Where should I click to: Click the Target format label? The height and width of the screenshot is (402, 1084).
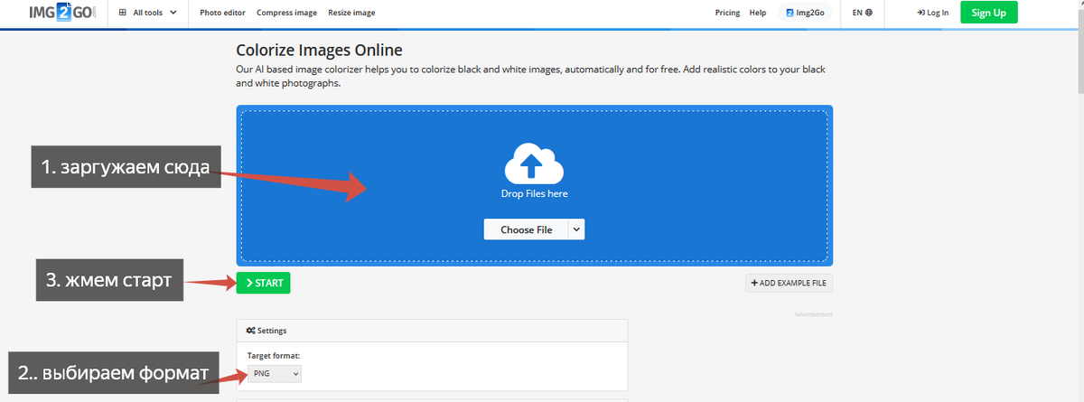coord(274,356)
